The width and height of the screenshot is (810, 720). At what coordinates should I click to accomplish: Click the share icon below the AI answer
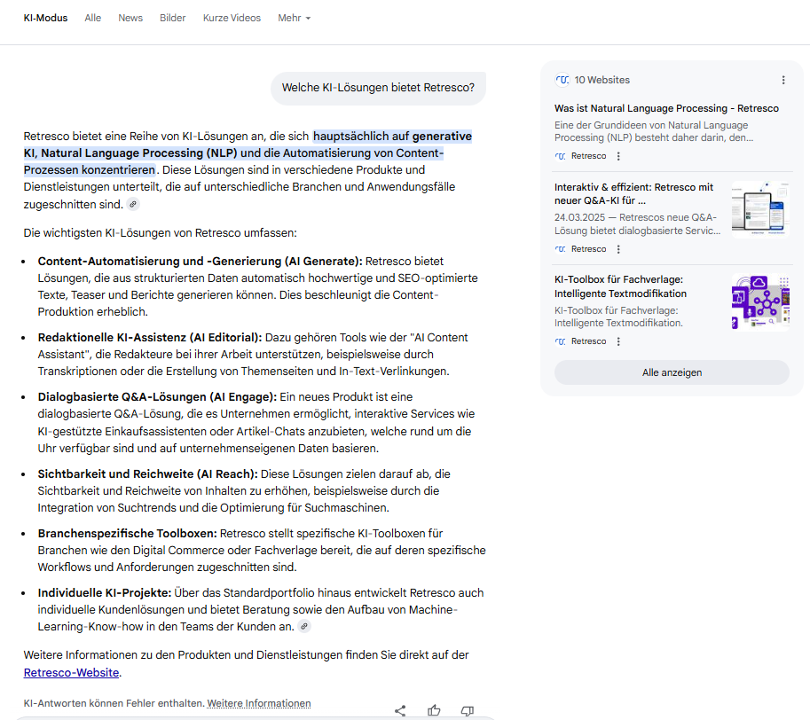[400, 710]
